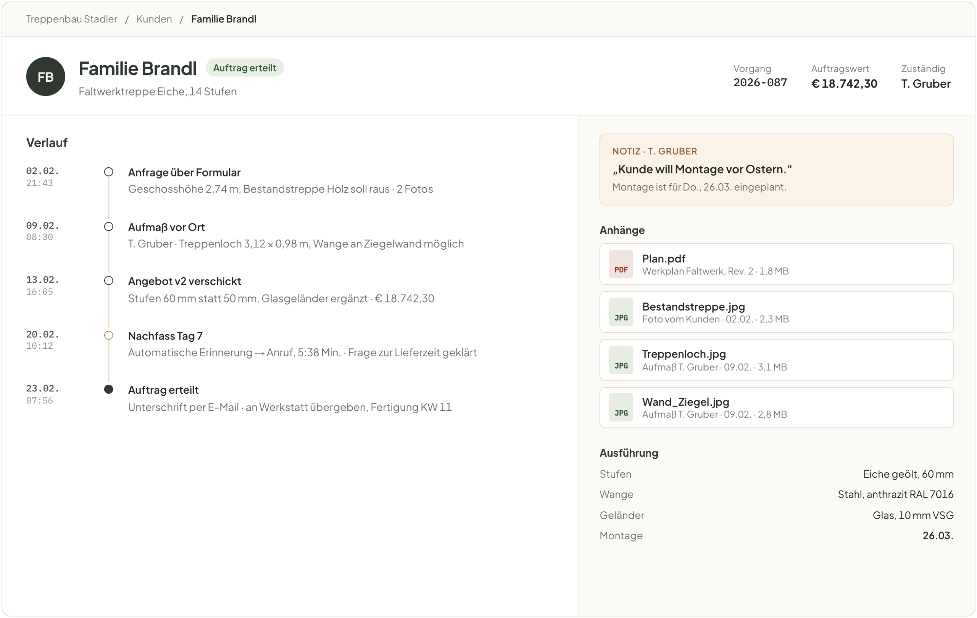Click subtitle Faltwerktreppe Eiche, 14 Stufen
The height and width of the screenshot is (618, 977).
point(157,91)
